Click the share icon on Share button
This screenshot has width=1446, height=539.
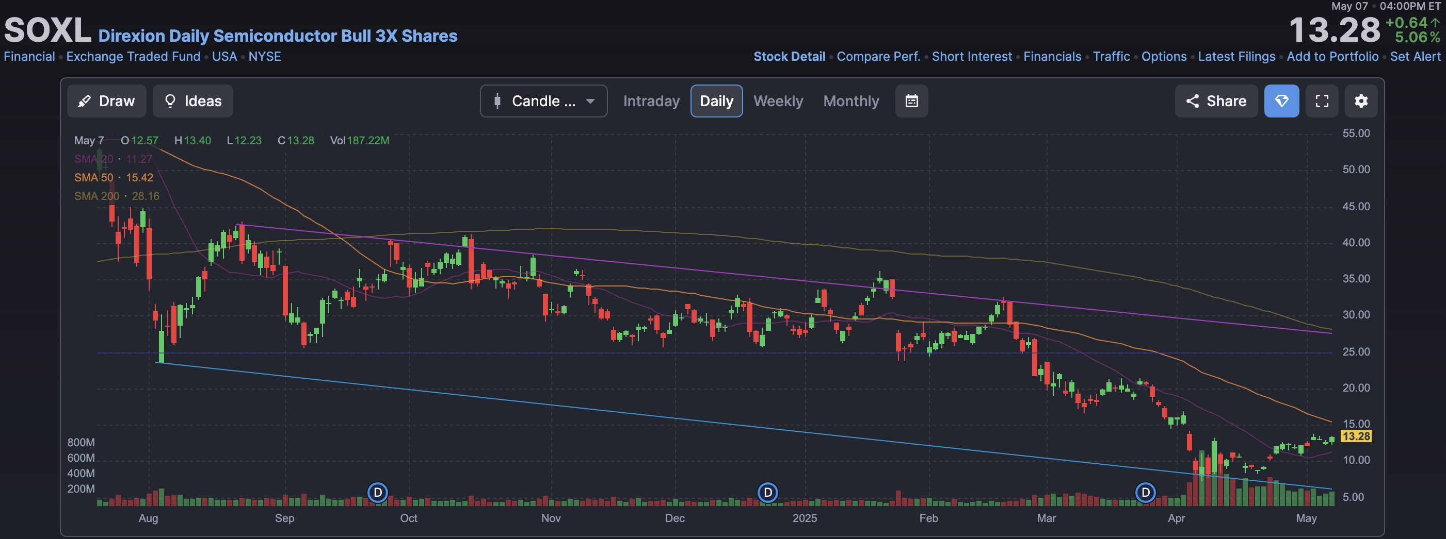(1192, 101)
